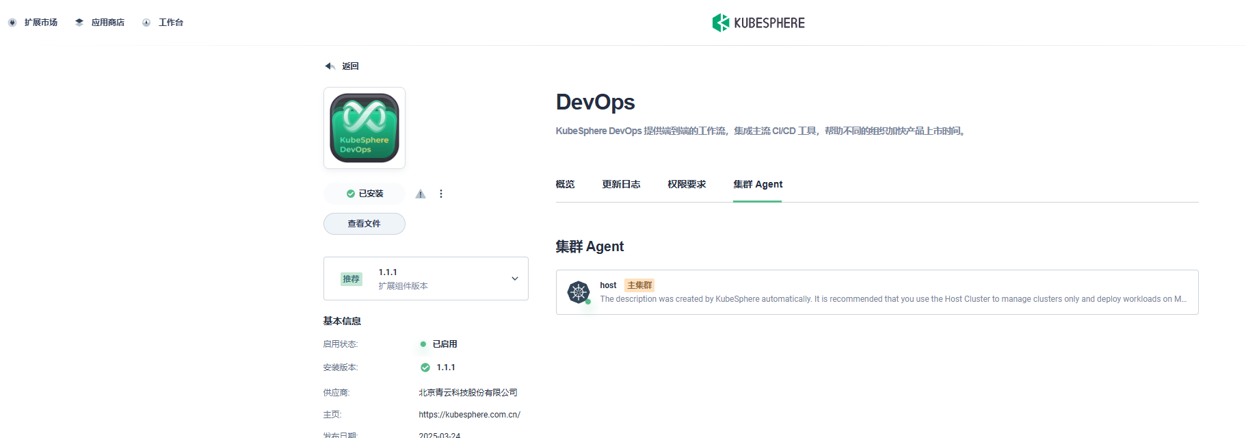Click the host cluster description text
The image size is (1246, 438).
[893, 299]
